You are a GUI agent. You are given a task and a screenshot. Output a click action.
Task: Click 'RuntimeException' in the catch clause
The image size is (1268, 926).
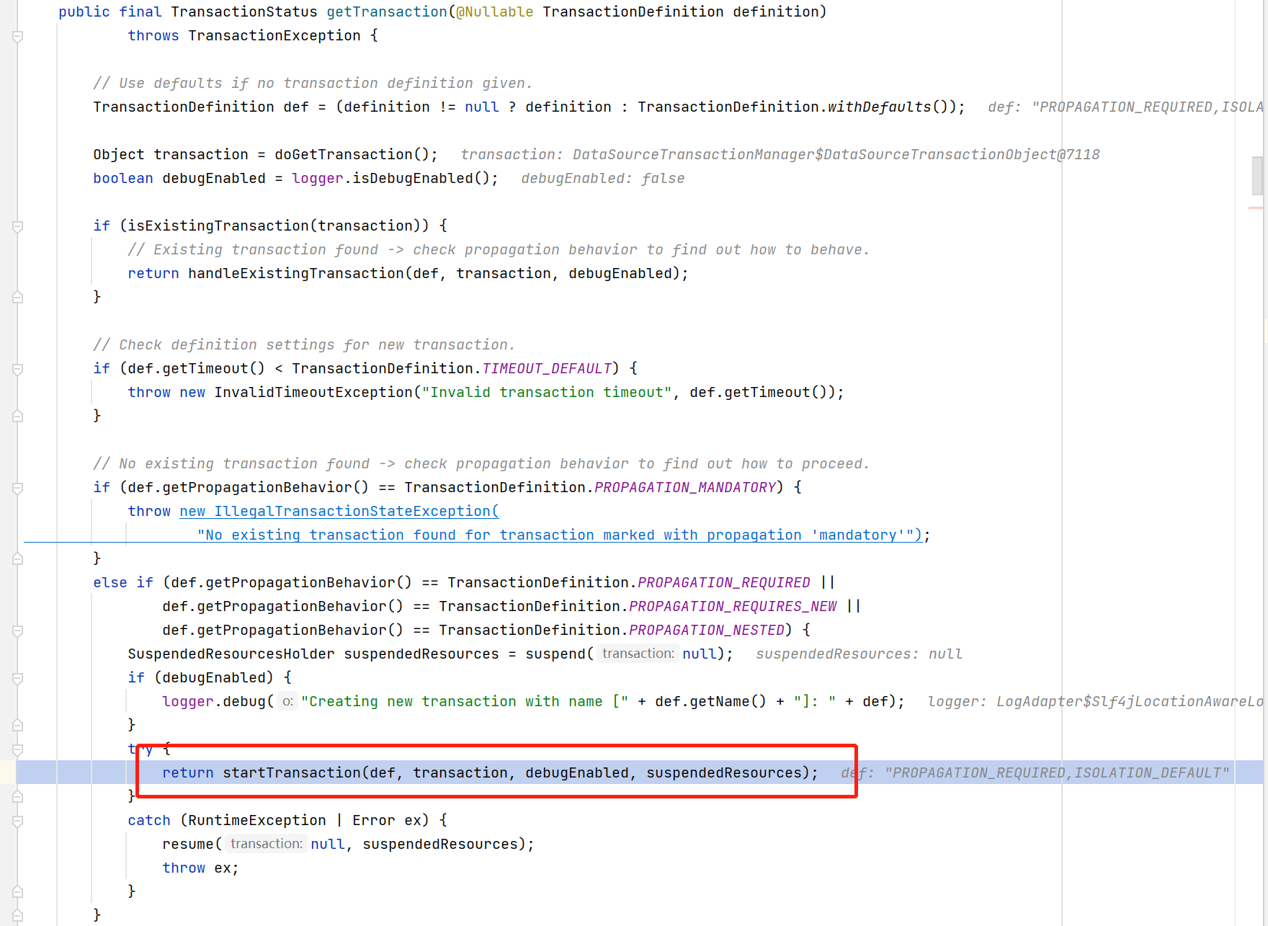click(257, 821)
